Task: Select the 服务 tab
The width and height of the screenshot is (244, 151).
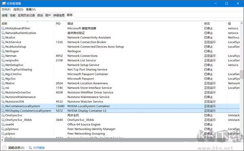Action: click(x=70, y=15)
